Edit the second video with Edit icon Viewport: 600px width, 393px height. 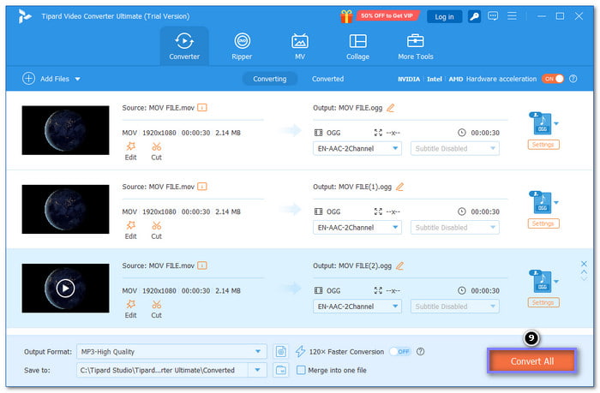click(131, 230)
